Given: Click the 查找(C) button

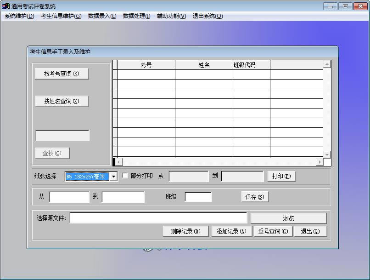Looking at the screenshot, I should pos(52,154).
